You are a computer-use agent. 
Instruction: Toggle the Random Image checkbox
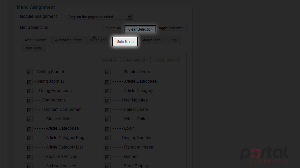tap(107, 148)
